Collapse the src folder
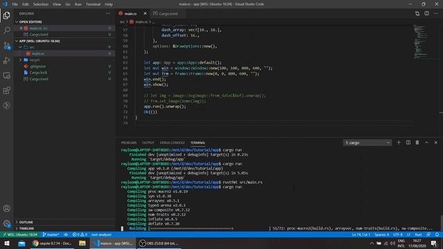The width and height of the screenshot is (443, 249). pos(20,47)
